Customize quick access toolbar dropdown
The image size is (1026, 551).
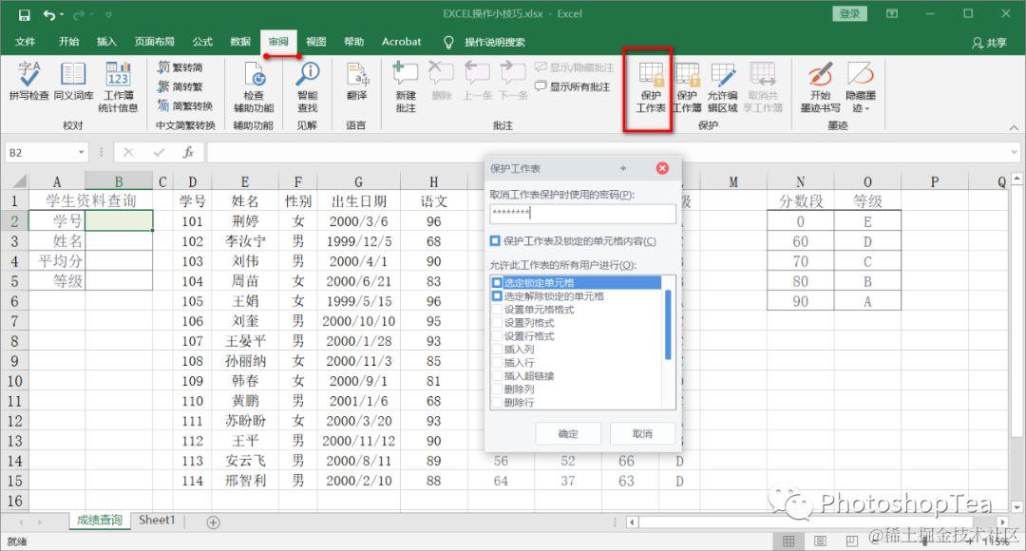pos(108,14)
